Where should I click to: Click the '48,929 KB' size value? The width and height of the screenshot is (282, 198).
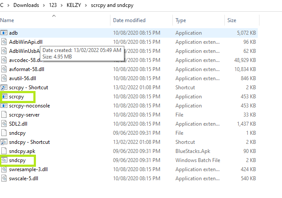[245, 60]
